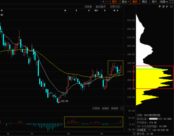Zoom out the chart with minus button
The height and width of the screenshot is (136, 174).
[x=108, y=2]
